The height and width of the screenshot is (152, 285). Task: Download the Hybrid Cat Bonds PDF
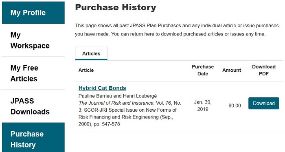tap(264, 103)
